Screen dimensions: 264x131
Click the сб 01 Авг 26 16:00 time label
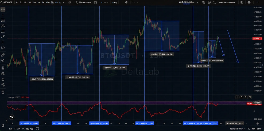(235, 124)
